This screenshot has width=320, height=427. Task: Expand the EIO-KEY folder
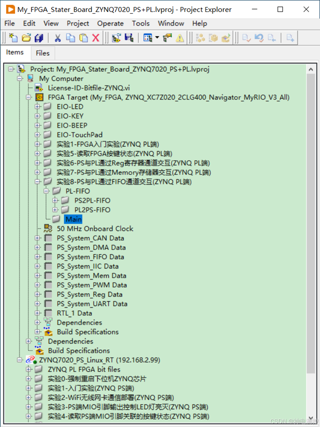point(37,116)
